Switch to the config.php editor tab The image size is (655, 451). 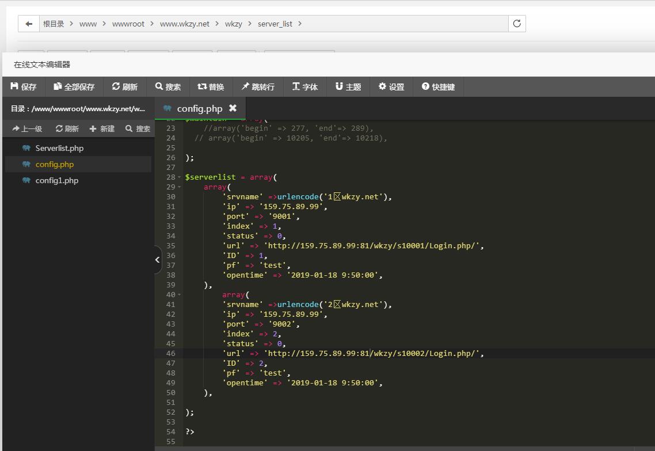click(199, 108)
